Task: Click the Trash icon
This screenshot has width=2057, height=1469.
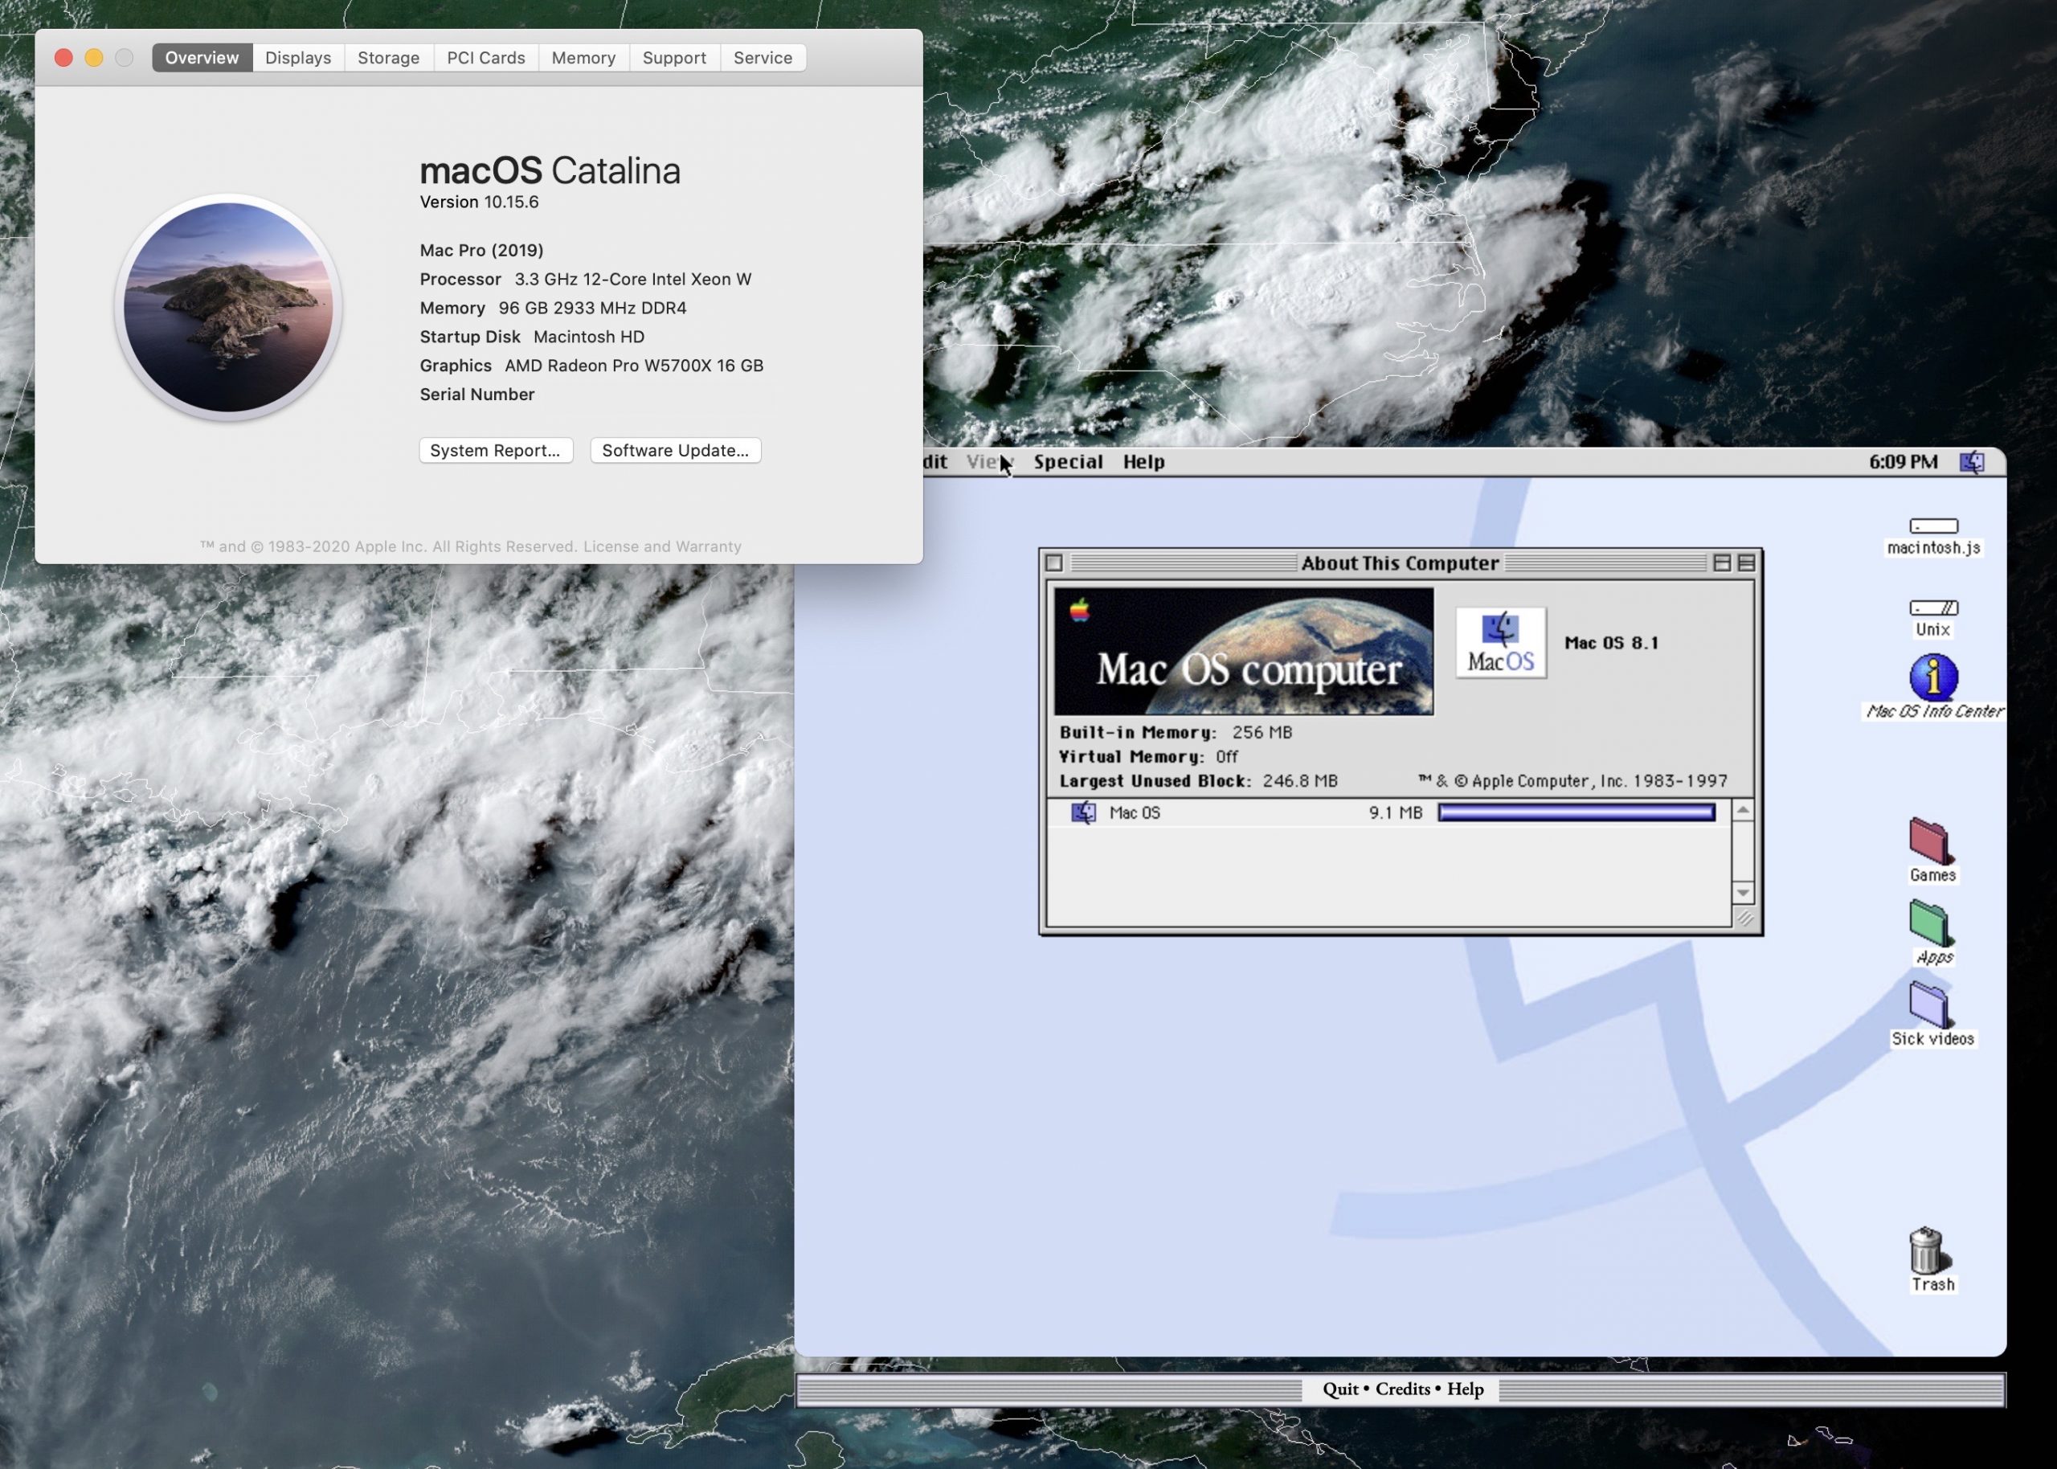Action: coord(1928,1249)
